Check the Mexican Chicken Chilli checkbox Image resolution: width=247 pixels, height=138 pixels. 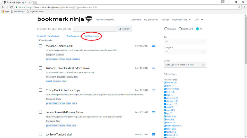point(40,46)
